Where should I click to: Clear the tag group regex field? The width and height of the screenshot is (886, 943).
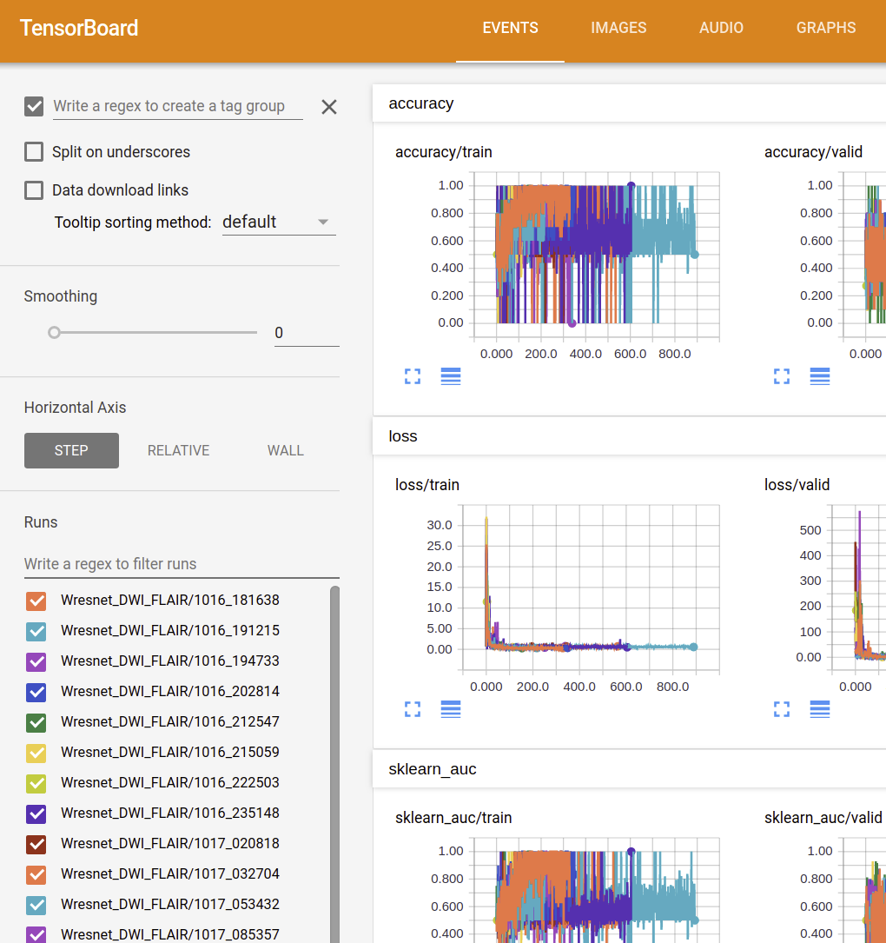[x=328, y=106]
